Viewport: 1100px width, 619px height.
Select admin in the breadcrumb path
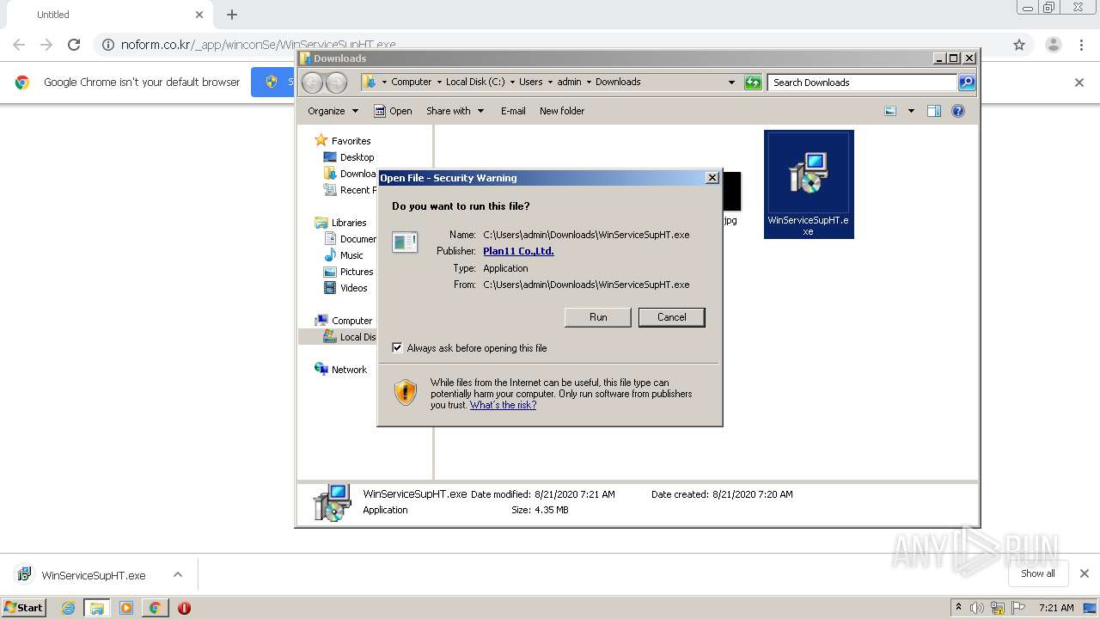click(x=569, y=83)
